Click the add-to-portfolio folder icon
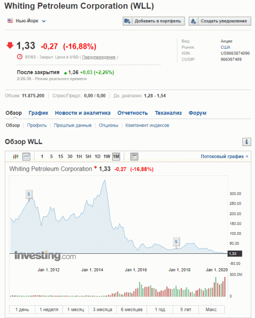The image size is (255, 318). click(x=127, y=21)
